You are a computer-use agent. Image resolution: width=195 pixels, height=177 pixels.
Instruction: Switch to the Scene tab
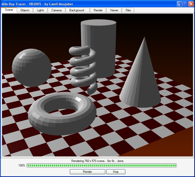pyautogui.click(x=9, y=10)
